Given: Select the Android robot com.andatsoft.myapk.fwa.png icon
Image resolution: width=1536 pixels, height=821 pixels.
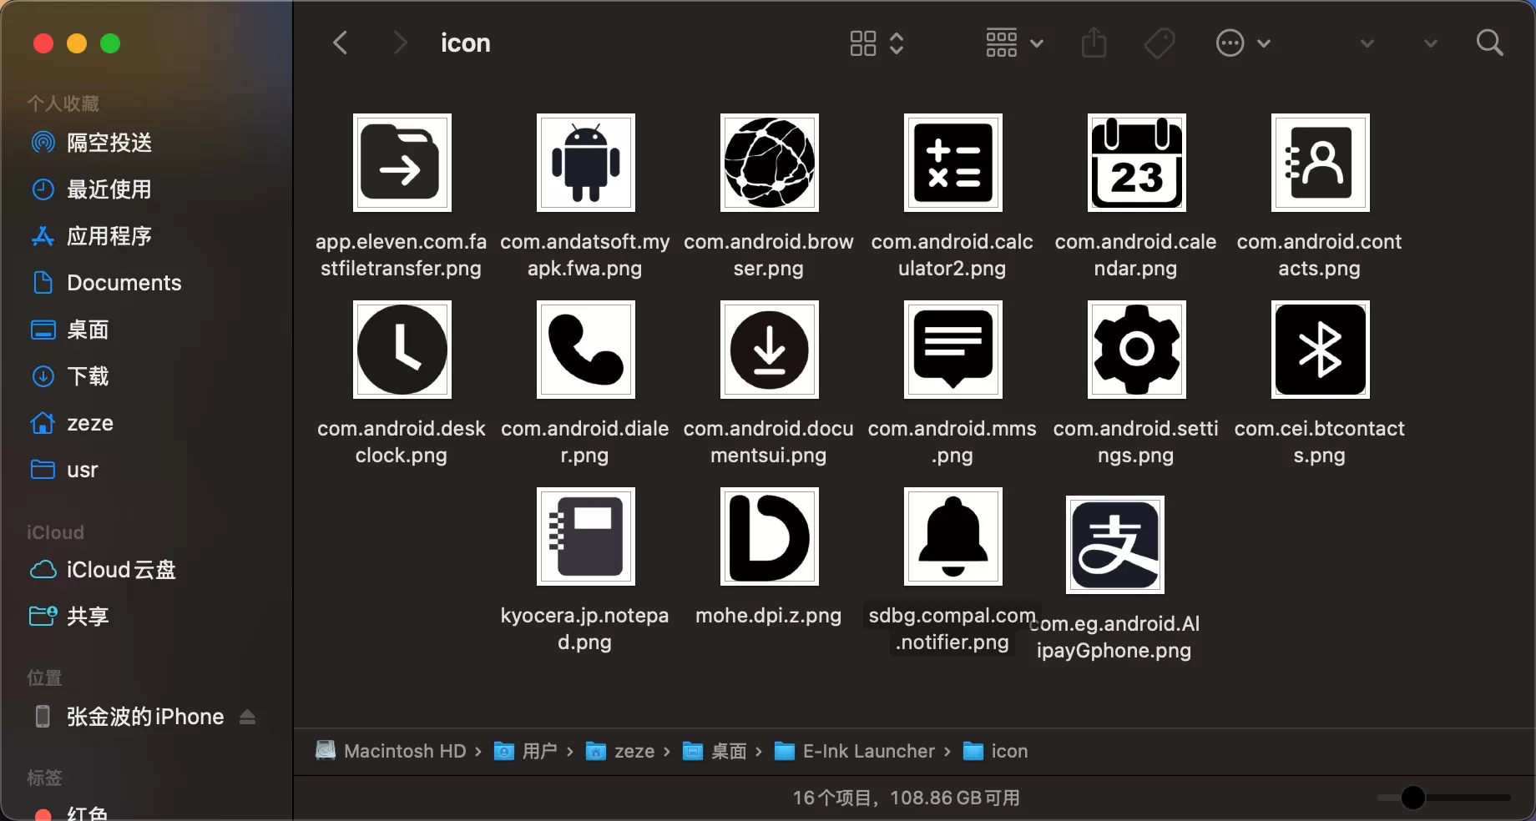Looking at the screenshot, I should [x=585, y=163].
